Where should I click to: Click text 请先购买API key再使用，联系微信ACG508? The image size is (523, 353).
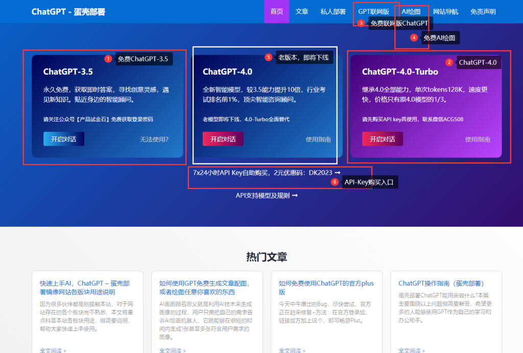pyautogui.click(x=413, y=119)
